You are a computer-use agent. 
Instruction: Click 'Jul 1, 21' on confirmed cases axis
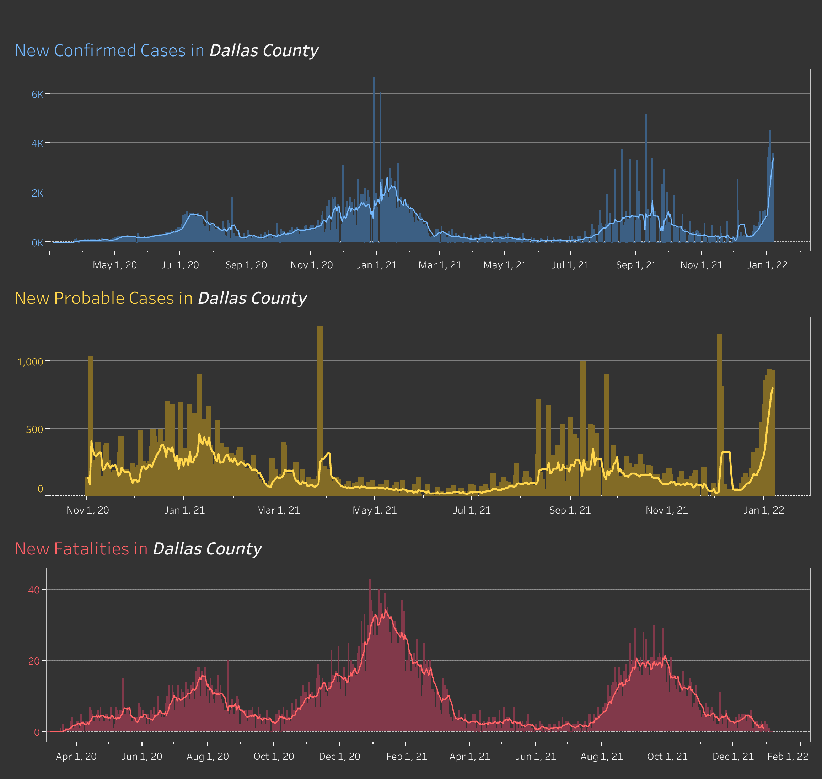pyautogui.click(x=570, y=265)
